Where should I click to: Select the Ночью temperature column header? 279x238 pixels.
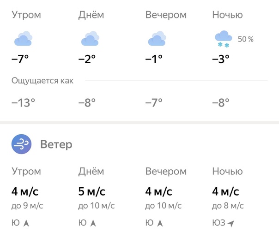click(x=227, y=15)
